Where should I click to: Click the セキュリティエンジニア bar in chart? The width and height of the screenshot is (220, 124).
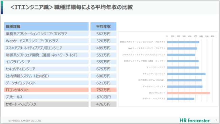[x=186, y=74]
